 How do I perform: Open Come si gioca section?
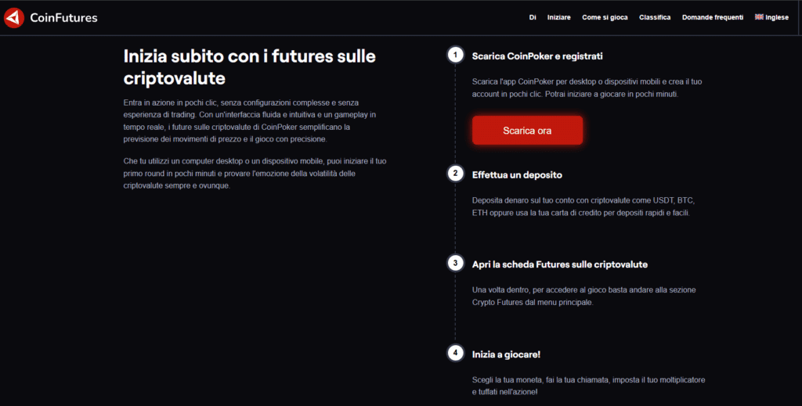pyautogui.click(x=605, y=17)
